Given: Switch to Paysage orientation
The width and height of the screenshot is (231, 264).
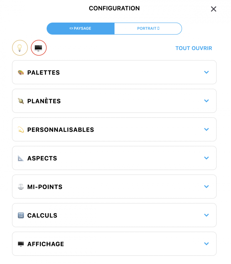Looking at the screenshot, I should [80, 28].
